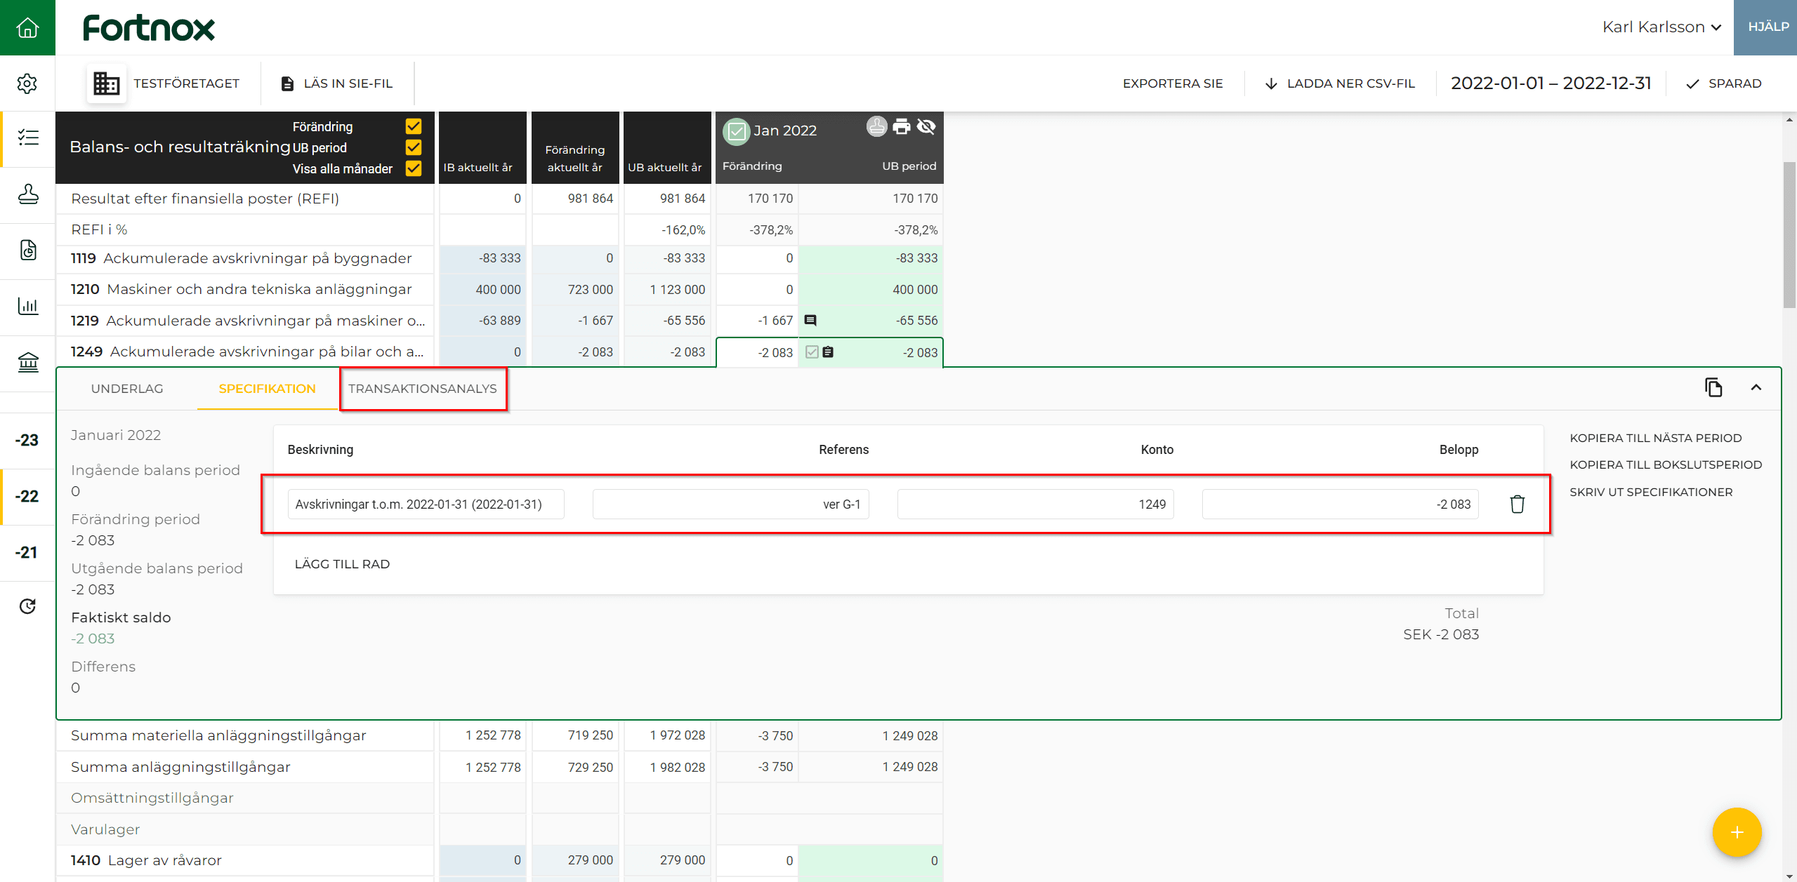Collapse the specification panel with chevron
This screenshot has height=882, width=1797.
(1756, 387)
